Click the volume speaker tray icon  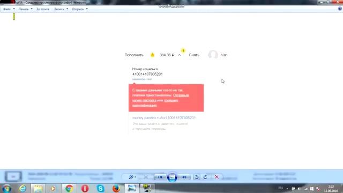(x=299, y=189)
